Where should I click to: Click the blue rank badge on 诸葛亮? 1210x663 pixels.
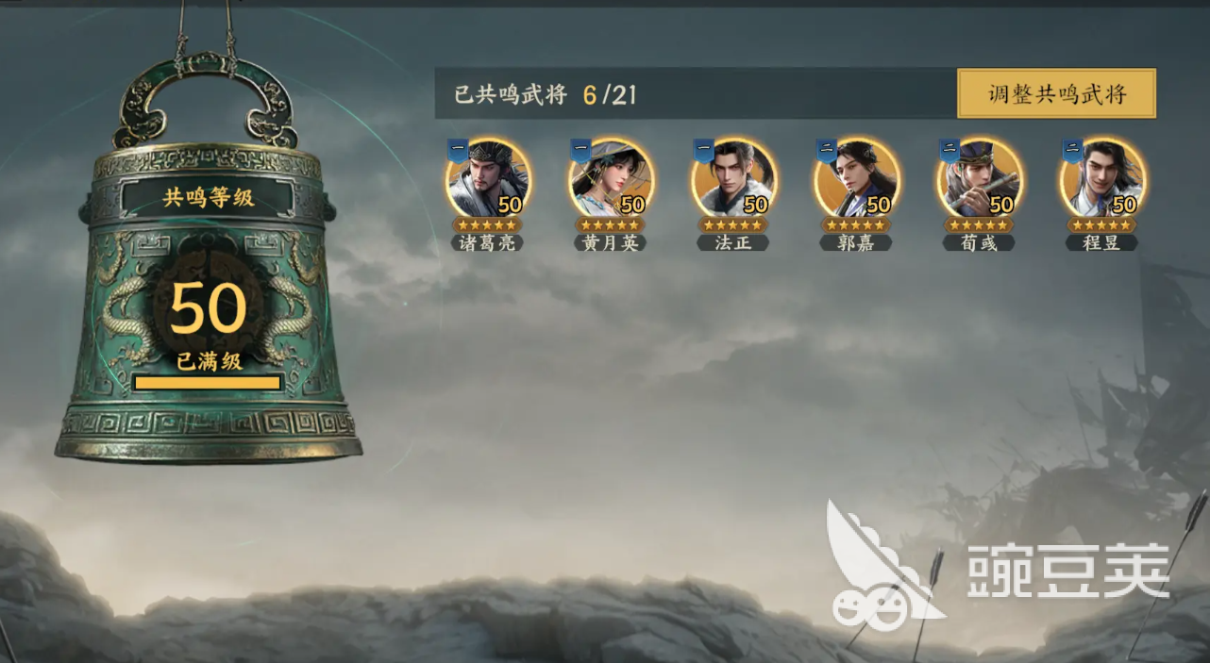coord(458,150)
